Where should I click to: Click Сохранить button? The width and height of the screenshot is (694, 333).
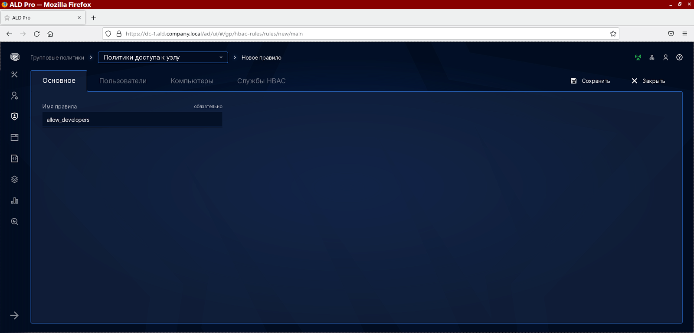click(590, 81)
